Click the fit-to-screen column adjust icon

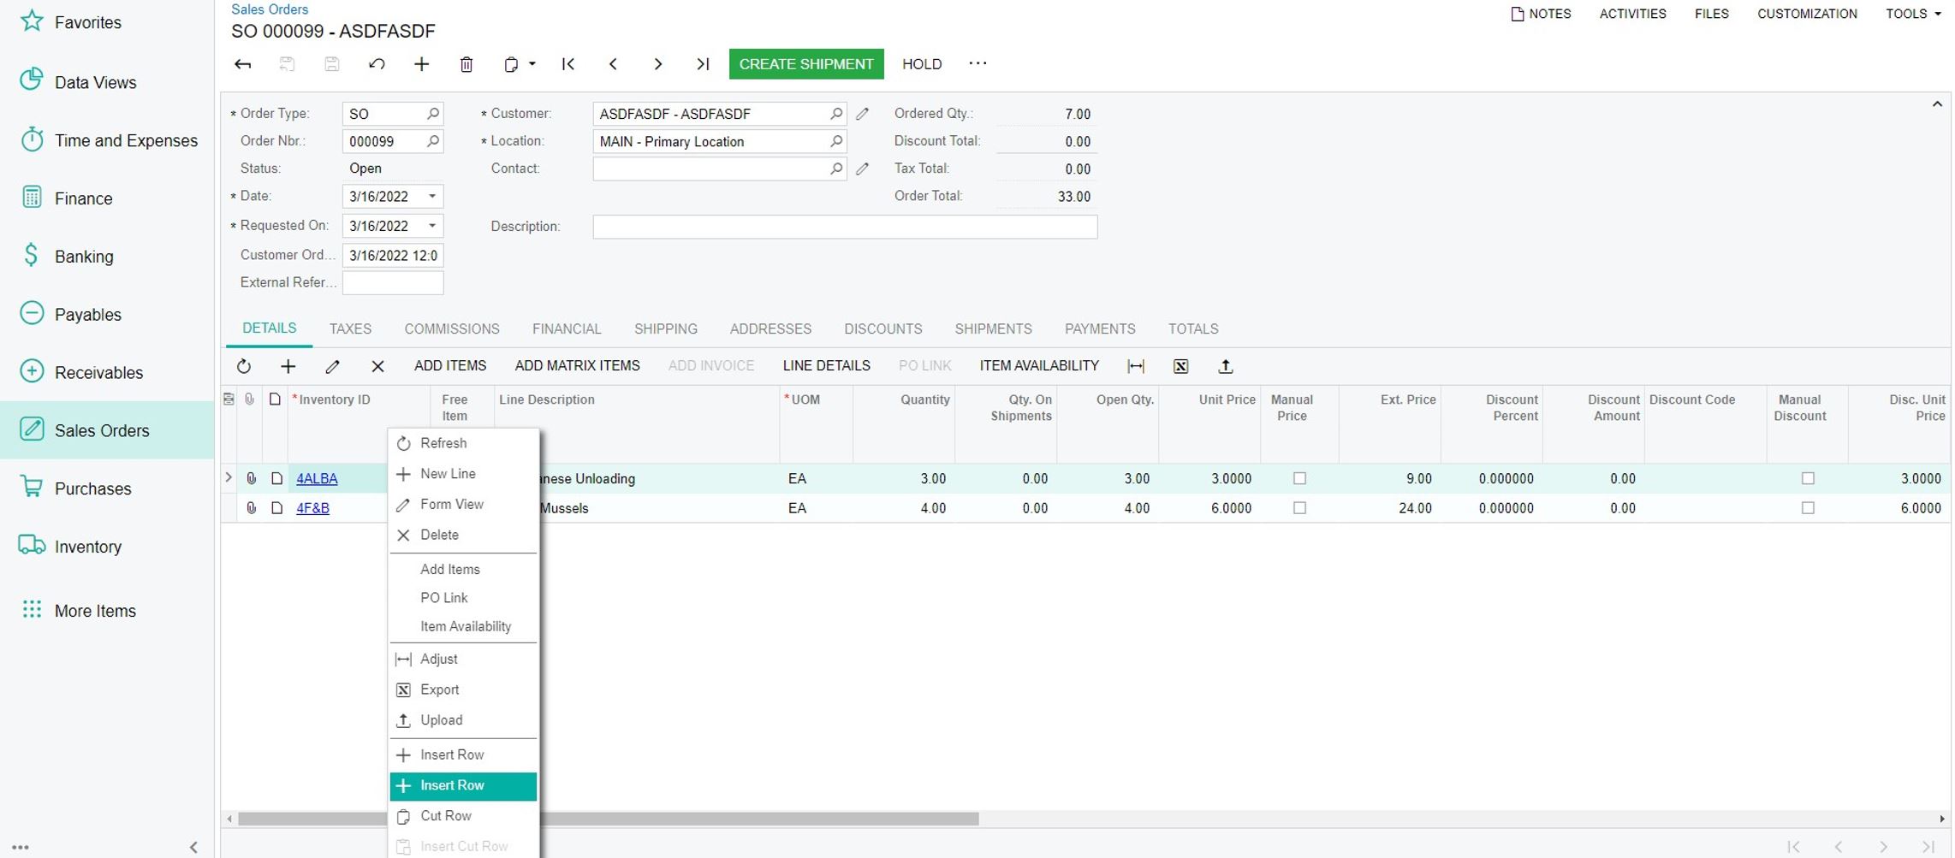click(x=1136, y=366)
